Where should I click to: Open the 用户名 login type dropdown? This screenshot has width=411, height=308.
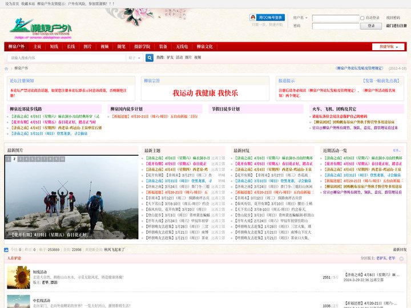[300, 18]
